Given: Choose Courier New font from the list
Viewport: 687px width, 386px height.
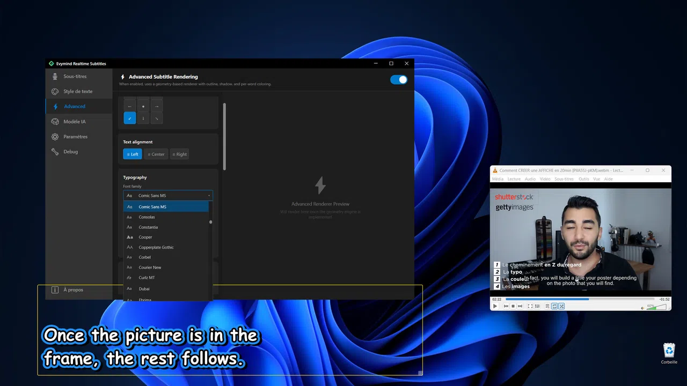Looking at the screenshot, I should (166, 268).
